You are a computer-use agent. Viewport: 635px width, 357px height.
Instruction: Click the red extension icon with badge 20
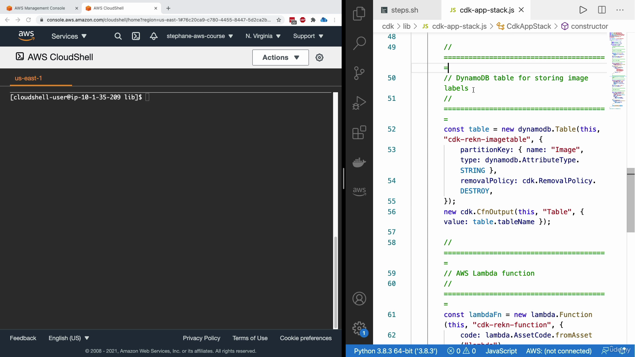coord(292,20)
